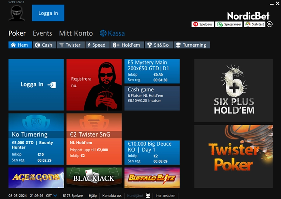Click the clock time 21:09:46

37,195
